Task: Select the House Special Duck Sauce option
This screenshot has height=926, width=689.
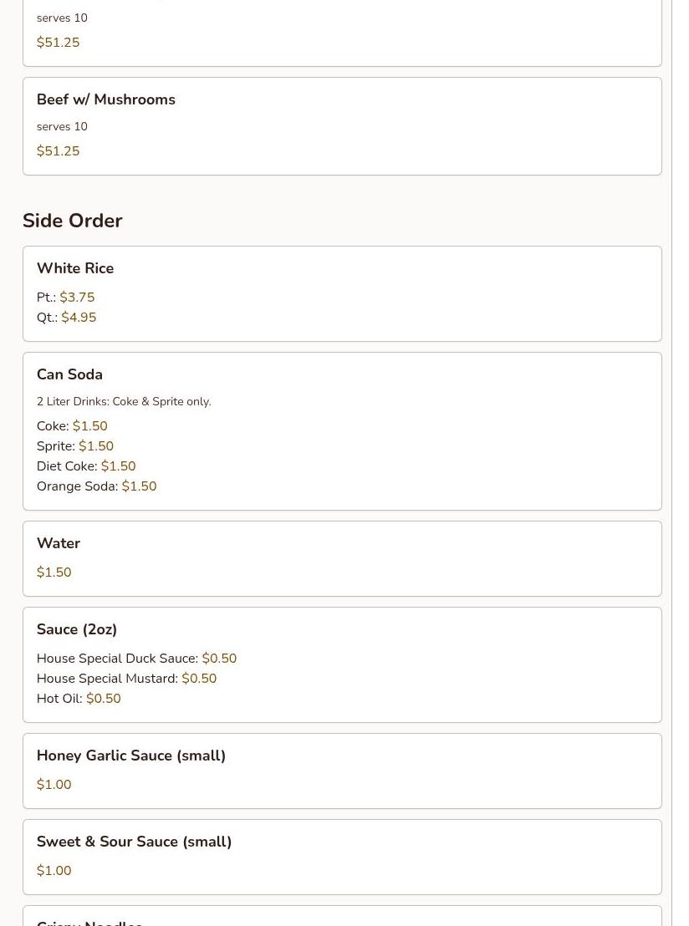Action: coord(136,659)
